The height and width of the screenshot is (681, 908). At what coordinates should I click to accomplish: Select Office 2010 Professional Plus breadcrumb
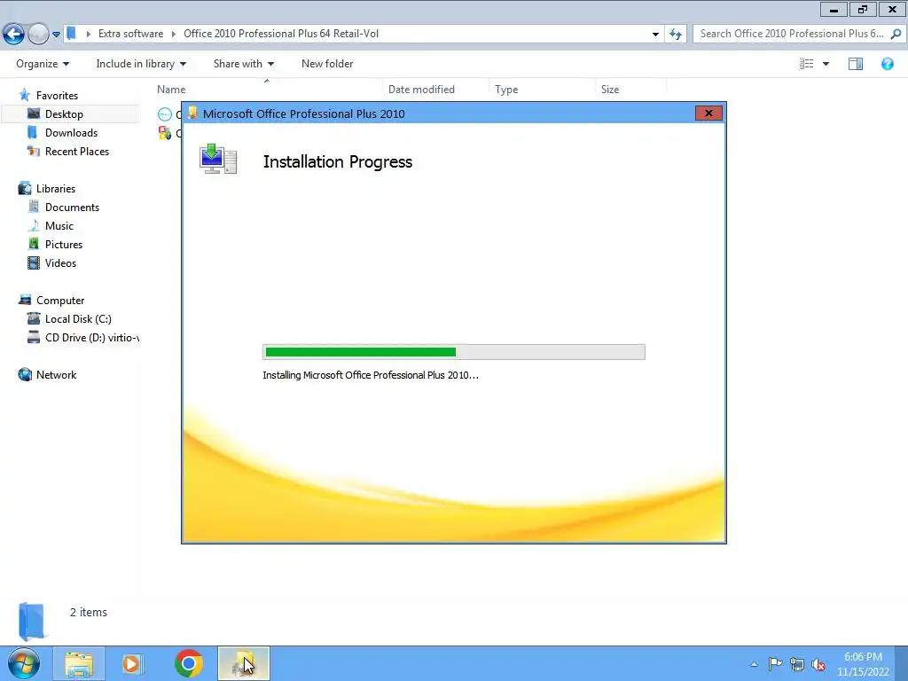click(x=281, y=34)
